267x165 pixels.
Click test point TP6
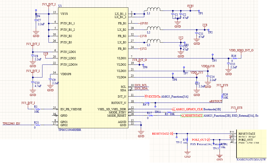click(x=143, y=65)
